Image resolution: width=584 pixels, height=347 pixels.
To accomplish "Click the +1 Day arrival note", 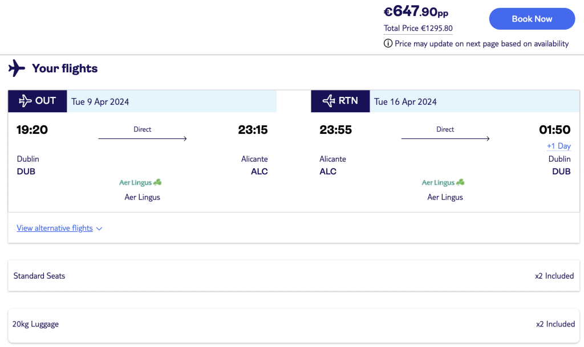I will [x=558, y=146].
